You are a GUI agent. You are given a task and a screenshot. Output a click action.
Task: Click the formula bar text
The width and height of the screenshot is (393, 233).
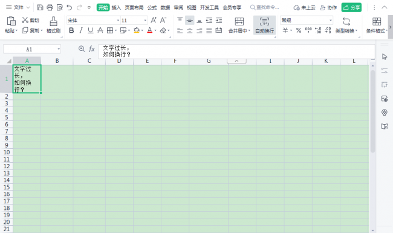click(117, 51)
